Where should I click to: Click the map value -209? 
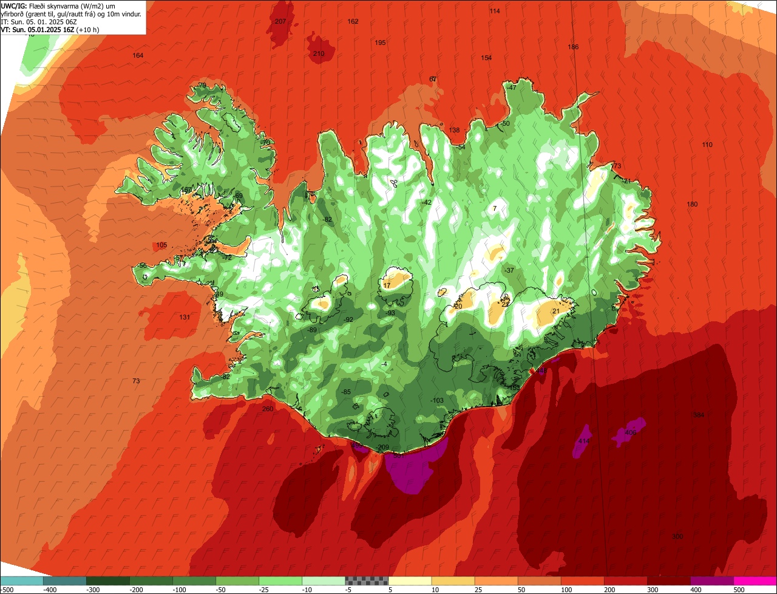(382, 447)
